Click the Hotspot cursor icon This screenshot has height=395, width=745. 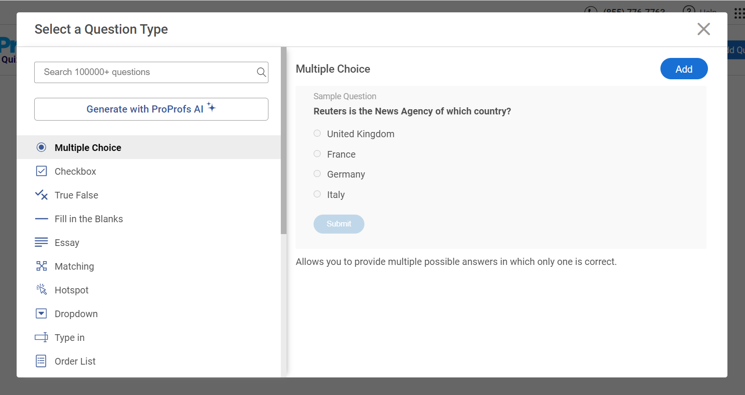tap(41, 290)
